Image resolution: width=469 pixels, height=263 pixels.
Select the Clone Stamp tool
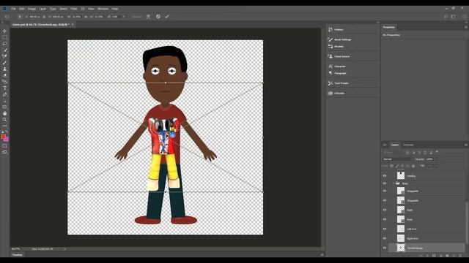click(4, 69)
